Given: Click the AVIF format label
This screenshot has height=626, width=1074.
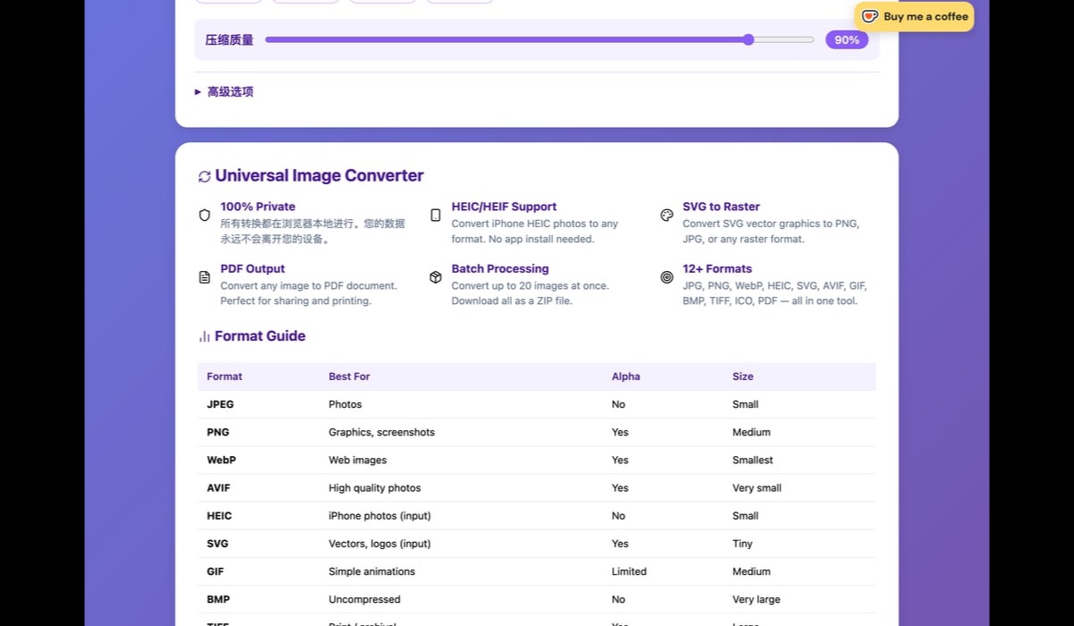Looking at the screenshot, I should tap(218, 487).
